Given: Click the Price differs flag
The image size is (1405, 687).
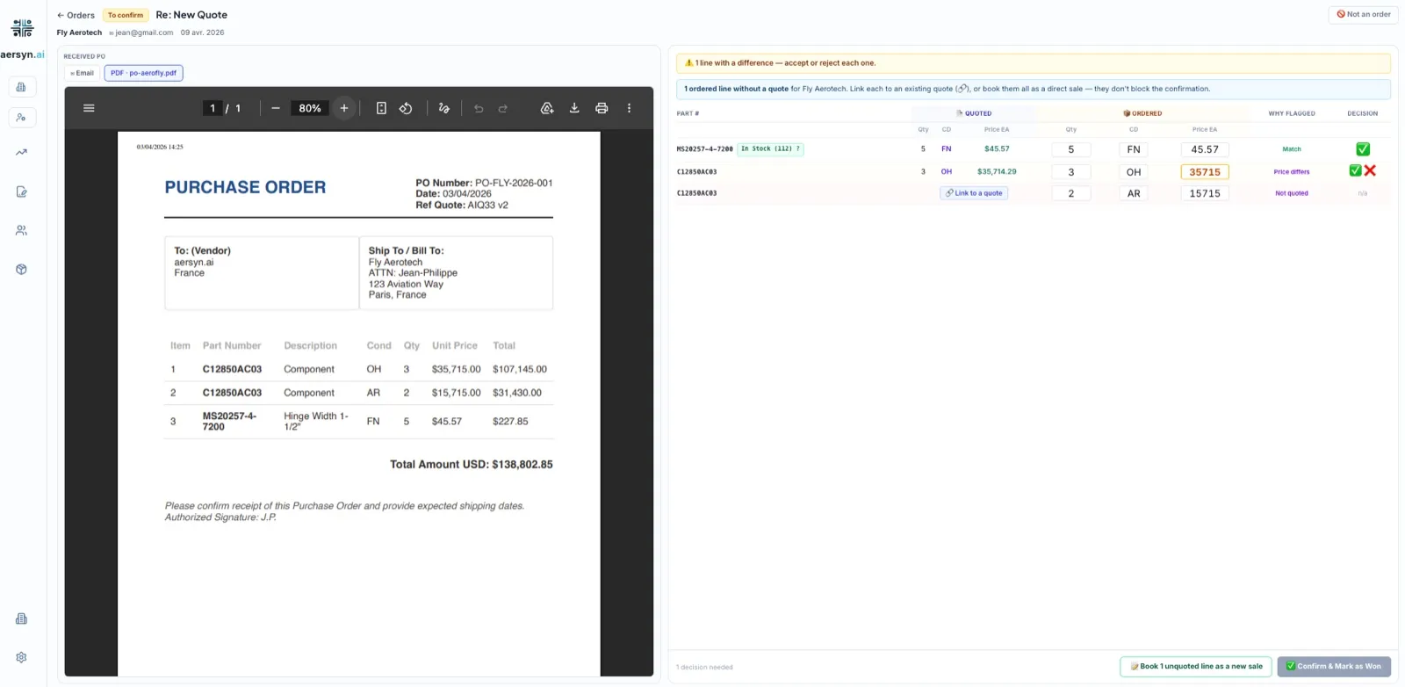Looking at the screenshot, I should pos(1292,172).
